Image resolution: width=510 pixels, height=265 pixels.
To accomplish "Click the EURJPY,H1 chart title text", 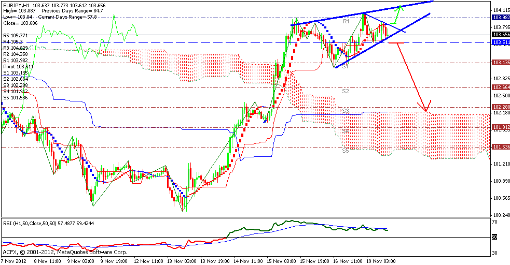I will click(17, 5).
